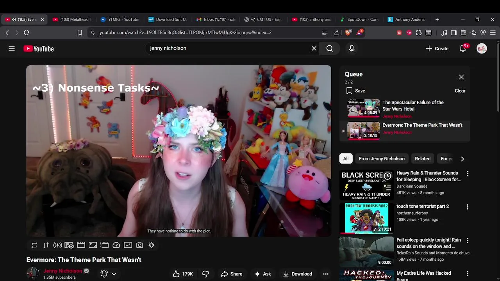This screenshot has height=281, width=500.
Task: Dislike the video with thumbs down
Action: (x=205, y=274)
